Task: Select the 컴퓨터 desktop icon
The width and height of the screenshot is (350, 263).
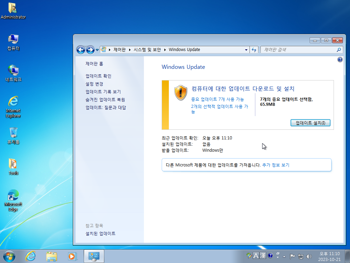Action: (x=13, y=42)
